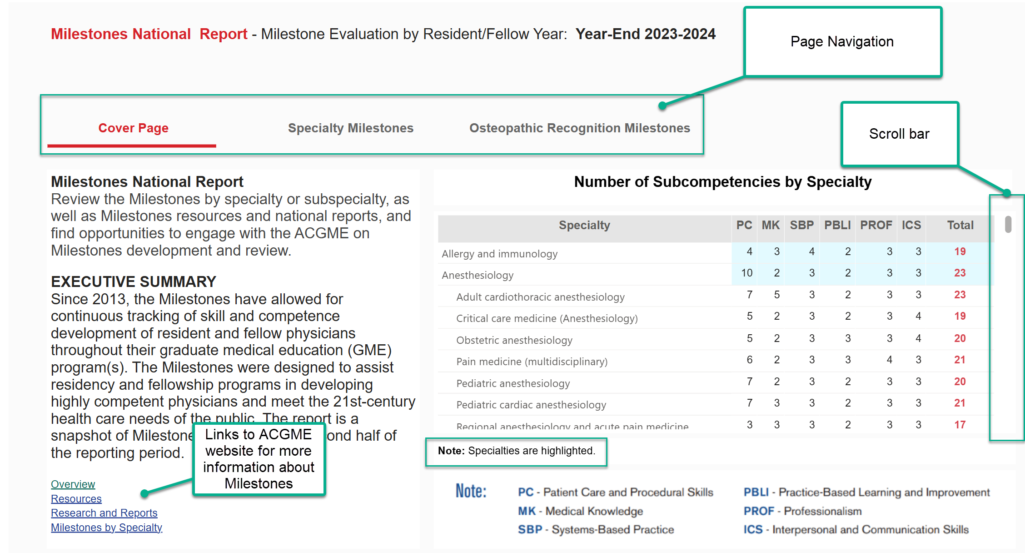This screenshot has height=553, width=1025.
Task: Select Pediatric cardiac anesthesiology row
Action: pyautogui.click(x=716, y=404)
